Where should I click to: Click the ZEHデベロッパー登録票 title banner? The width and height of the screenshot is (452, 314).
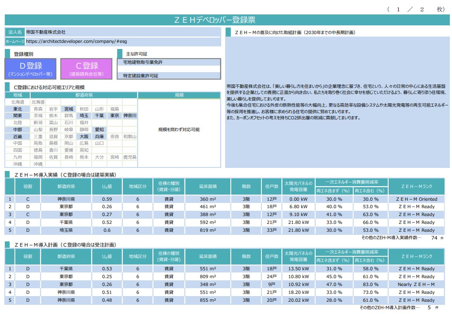click(x=227, y=20)
